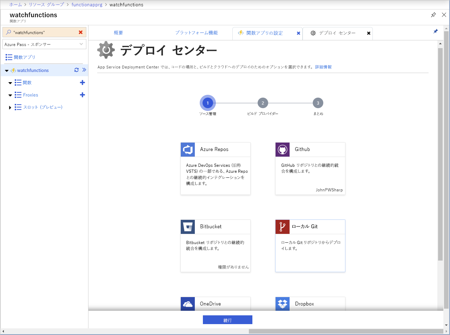
Task: Click the Bitbucket bucket icon
Action: point(188,227)
